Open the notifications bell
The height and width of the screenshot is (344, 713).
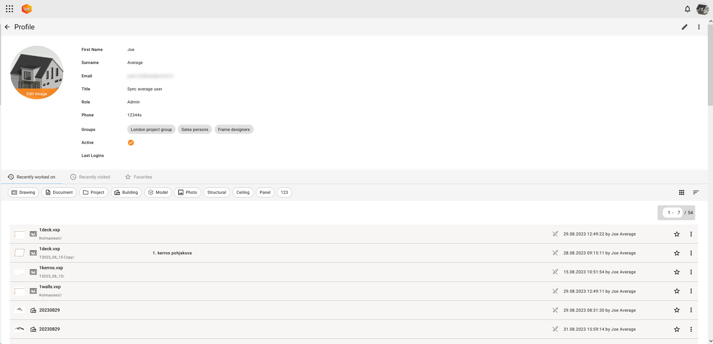687,9
